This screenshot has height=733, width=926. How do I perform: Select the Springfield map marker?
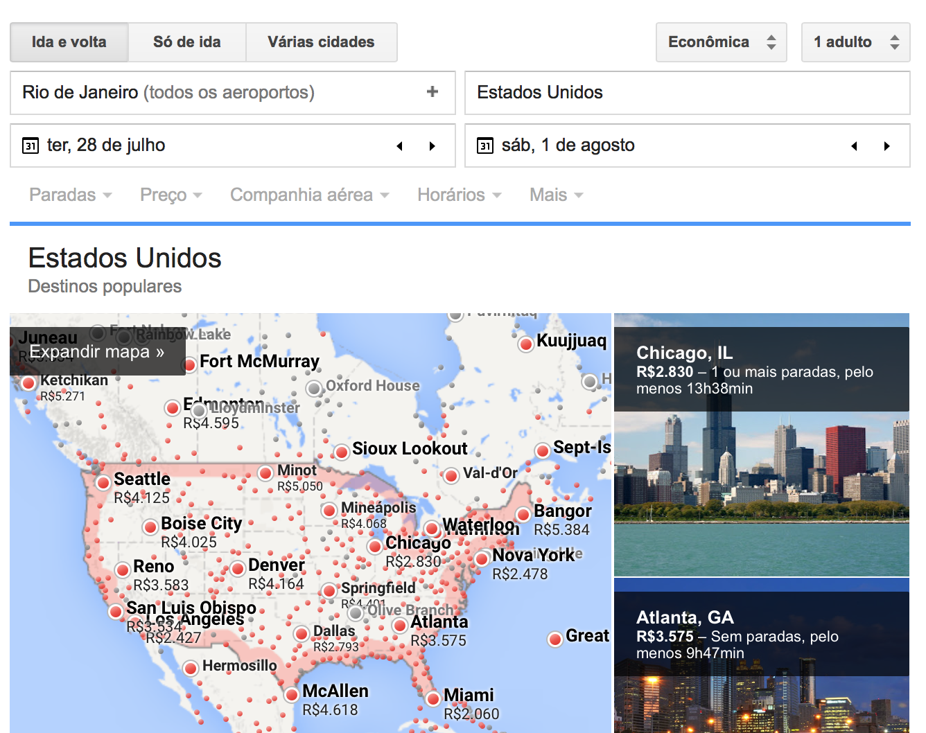[x=329, y=591]
